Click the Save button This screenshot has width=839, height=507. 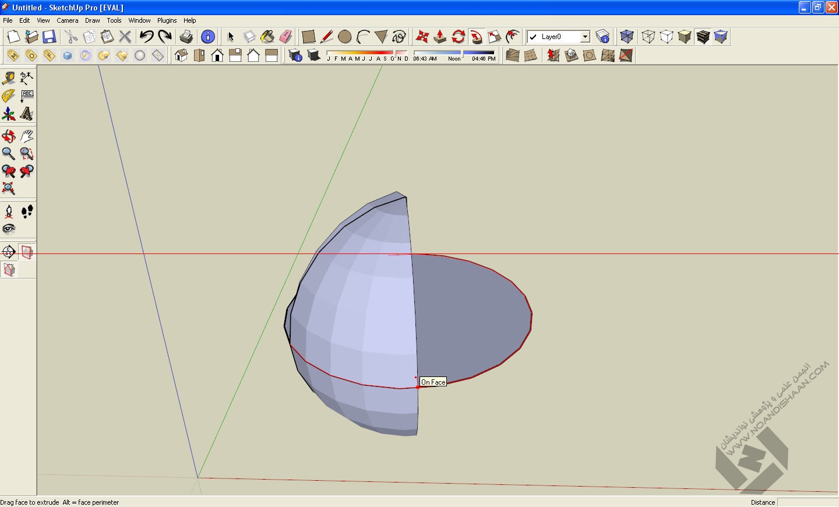(x=50, y=37)
